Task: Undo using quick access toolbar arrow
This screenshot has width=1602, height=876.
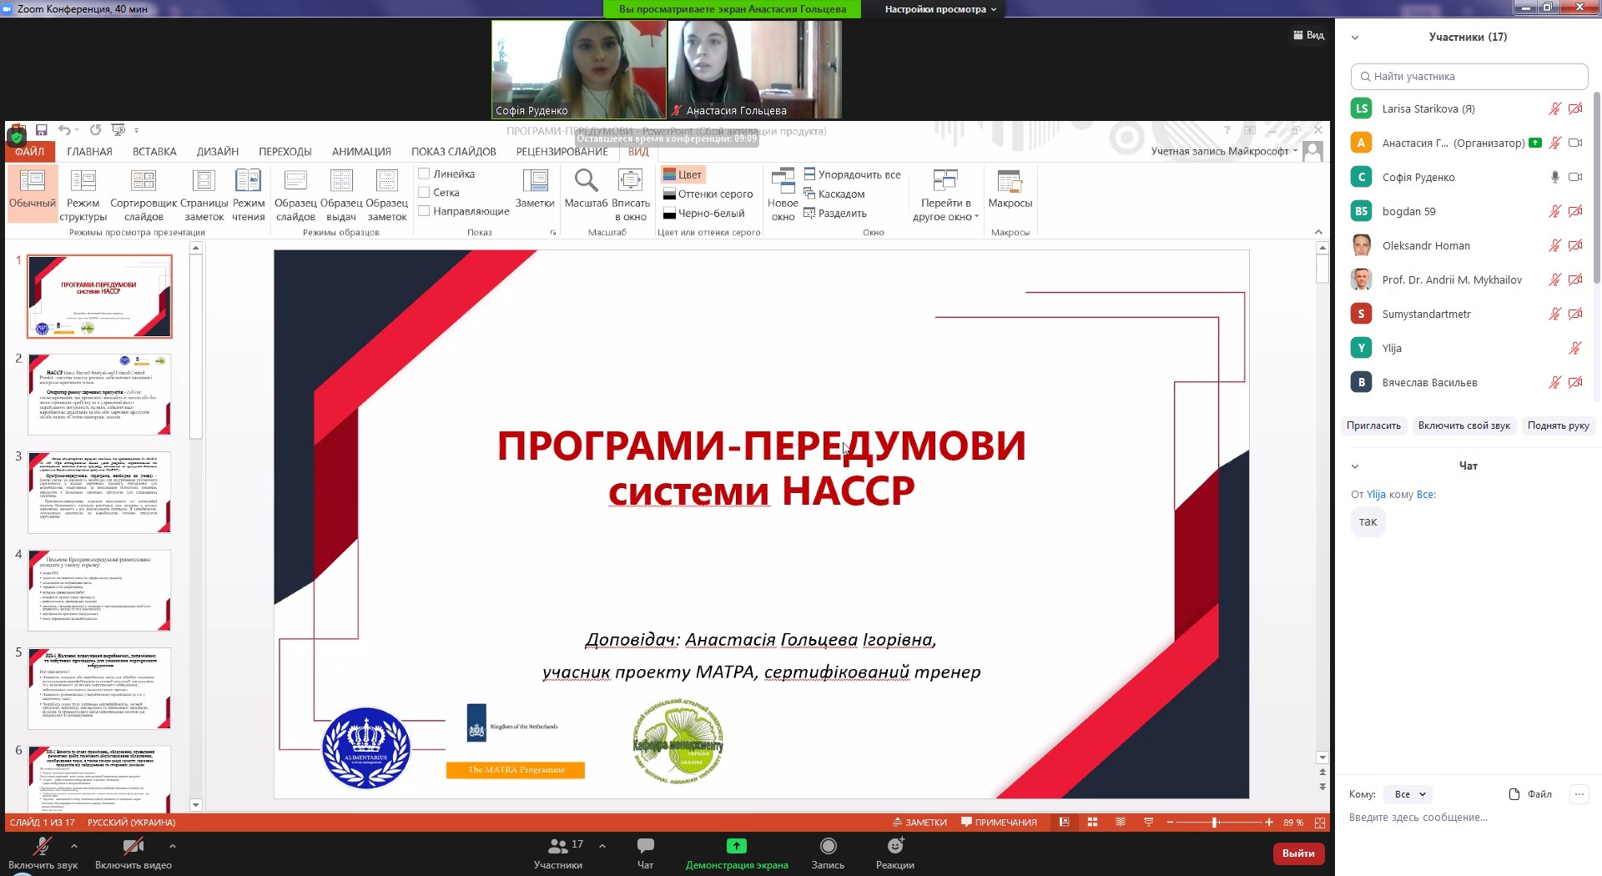Action: click(64, 130)
